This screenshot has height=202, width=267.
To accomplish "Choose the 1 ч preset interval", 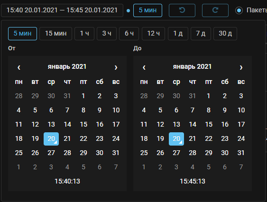I will [84, 34].
